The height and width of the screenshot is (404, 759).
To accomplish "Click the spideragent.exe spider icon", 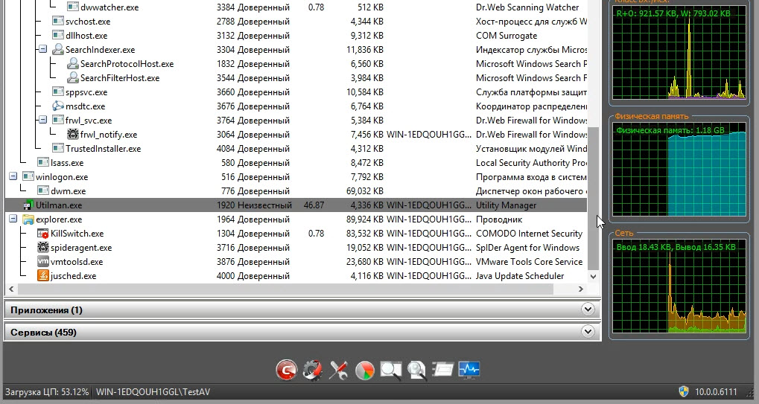I will (x=43, y=248).
